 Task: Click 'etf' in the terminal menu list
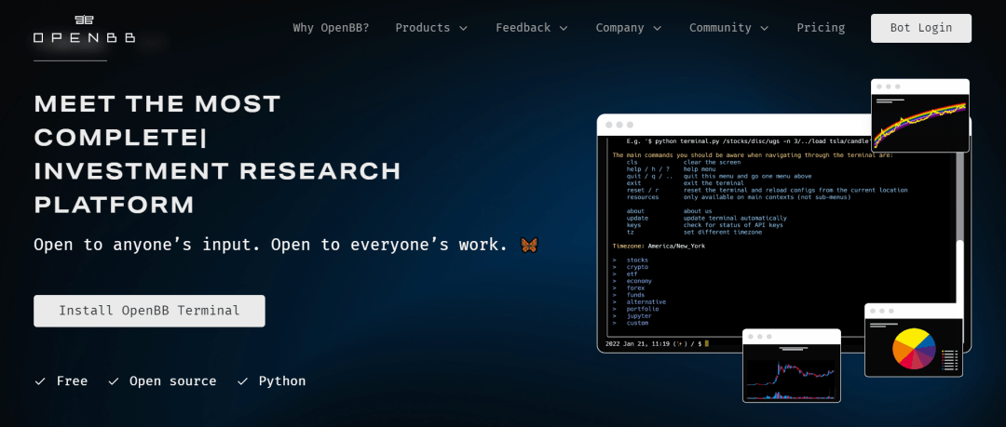(632, 274)
